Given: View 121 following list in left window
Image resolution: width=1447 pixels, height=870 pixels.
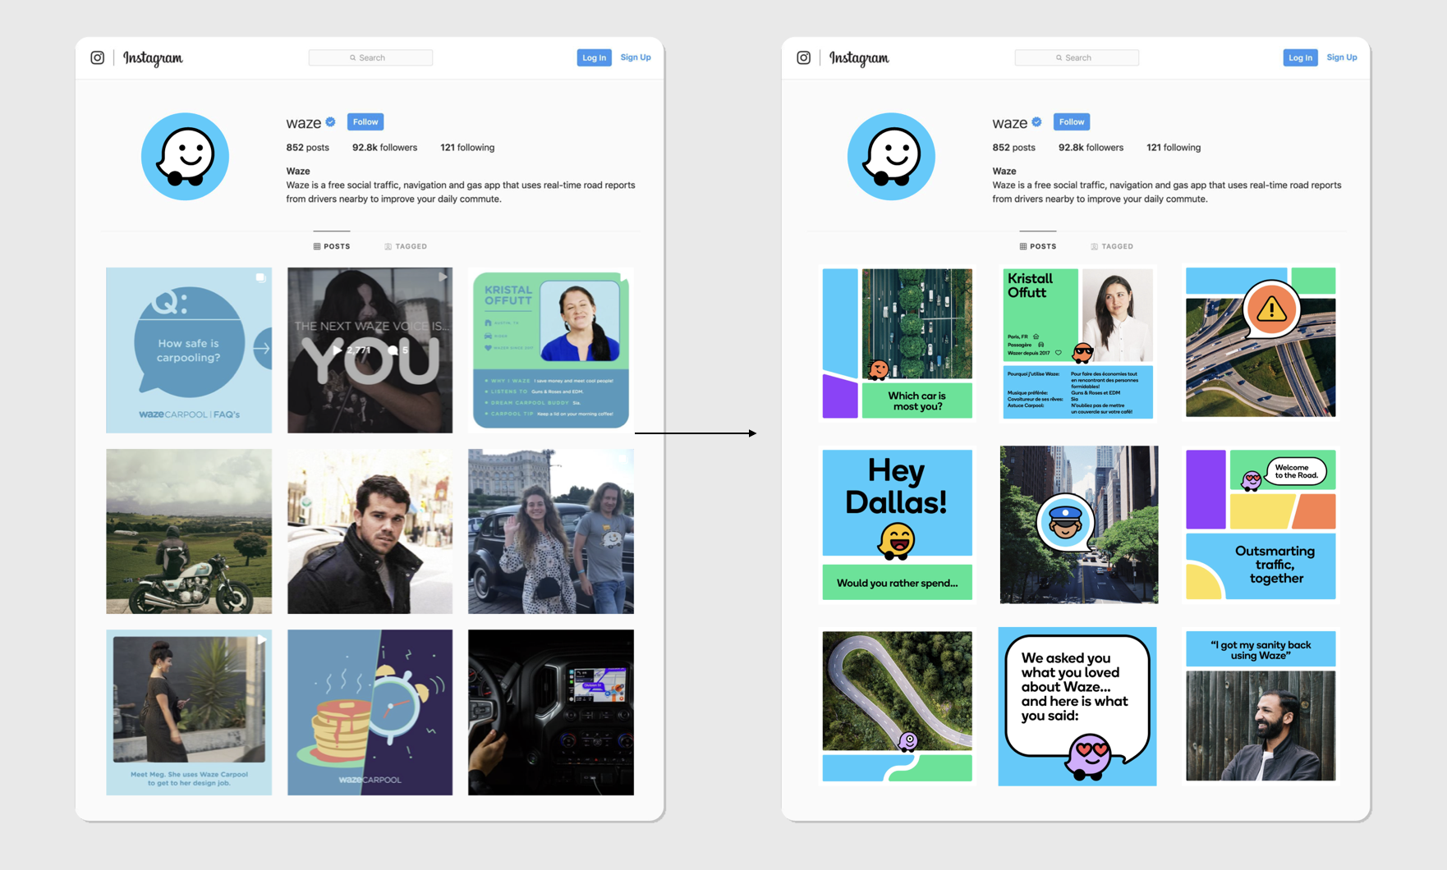Looking at the screenshot, I should [x=467, y=148].
